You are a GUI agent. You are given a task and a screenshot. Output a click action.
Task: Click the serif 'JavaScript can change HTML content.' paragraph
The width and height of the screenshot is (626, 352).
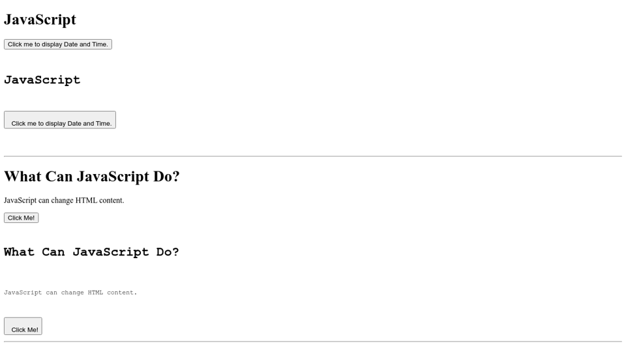(64, 200)
